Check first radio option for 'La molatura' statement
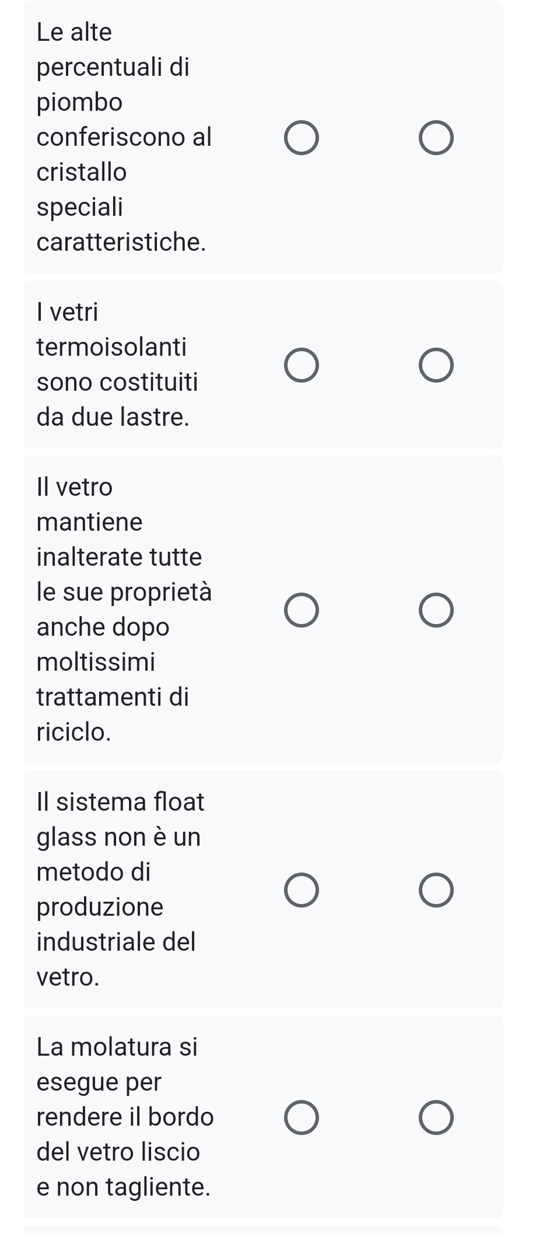Viewport: 543px width, 1233px height. [x=302, y=1118]
